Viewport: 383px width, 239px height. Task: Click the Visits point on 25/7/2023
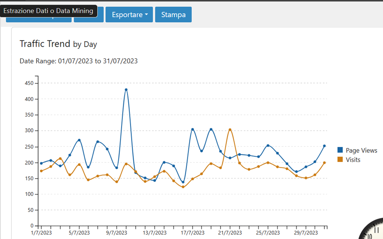point(268,162)
